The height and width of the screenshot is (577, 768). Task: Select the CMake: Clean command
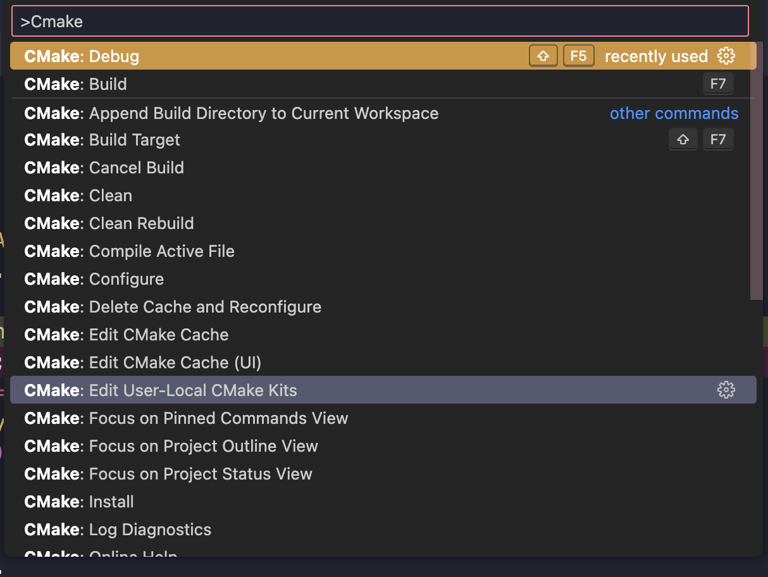click(253, 195)
